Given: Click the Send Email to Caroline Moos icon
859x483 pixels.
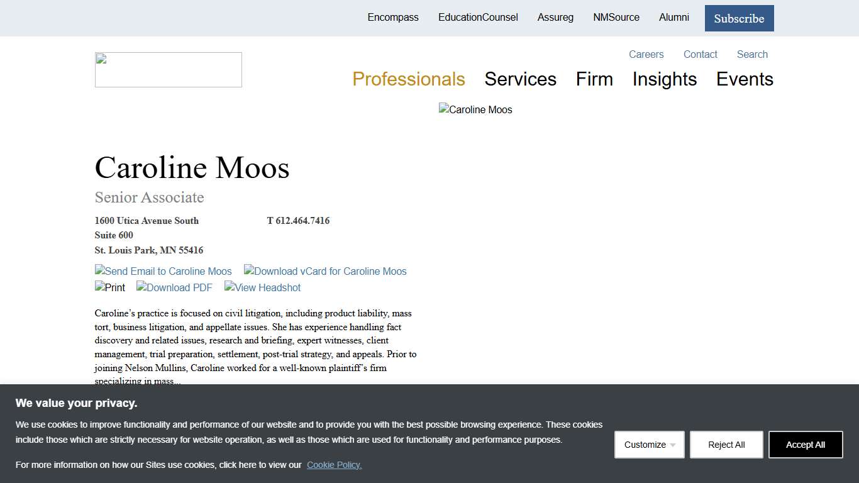Looking at the screenshot, I should (163, 271).
